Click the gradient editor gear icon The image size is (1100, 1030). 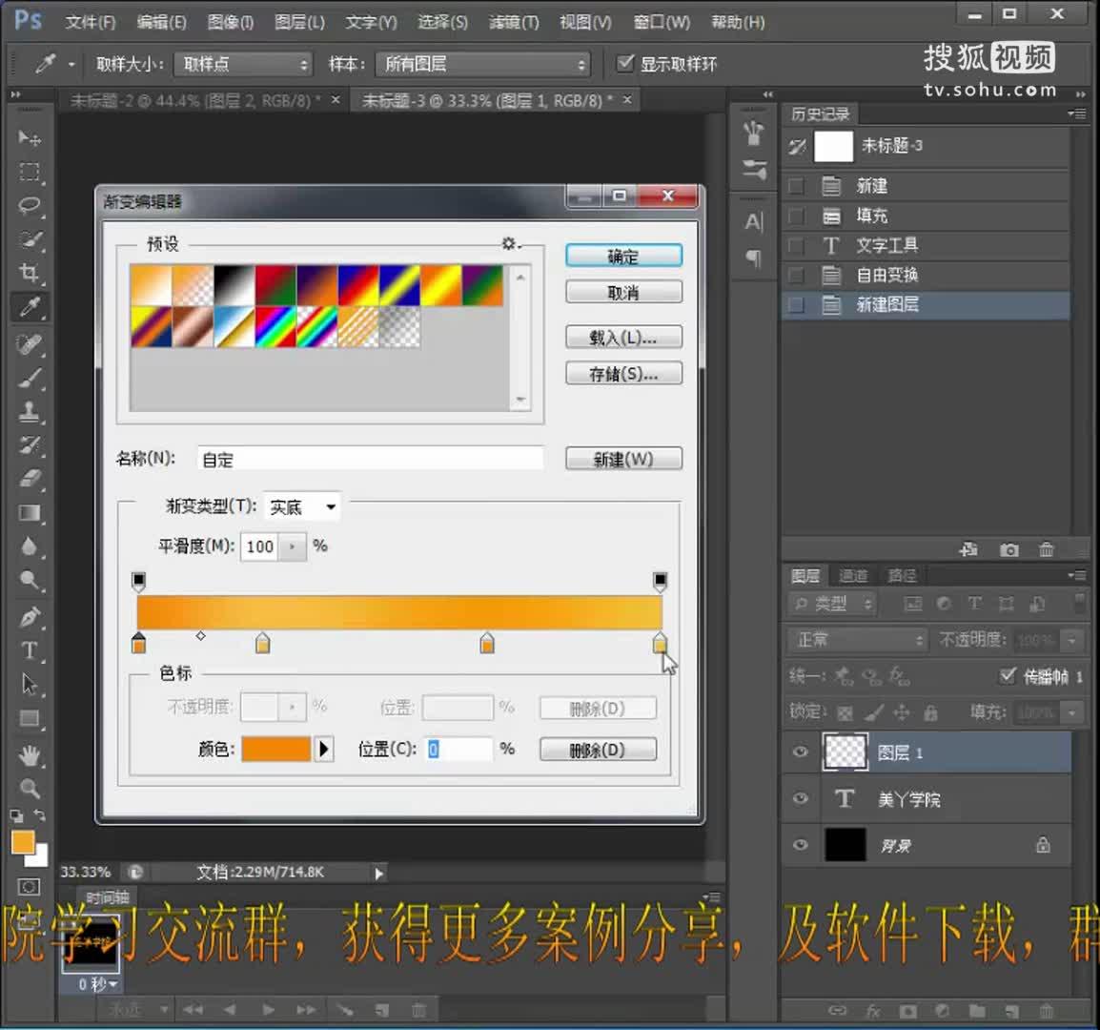(x=508, y=243)
